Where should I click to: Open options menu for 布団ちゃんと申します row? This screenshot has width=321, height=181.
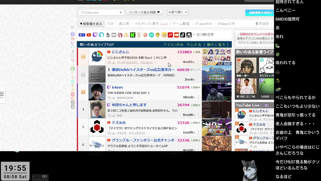pyautogui.click(x=198, y=115)
